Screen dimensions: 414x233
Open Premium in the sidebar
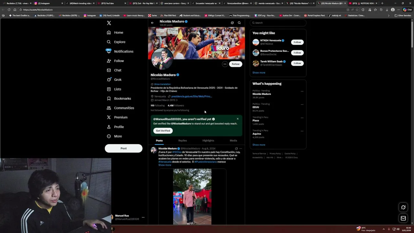(117, 117)
